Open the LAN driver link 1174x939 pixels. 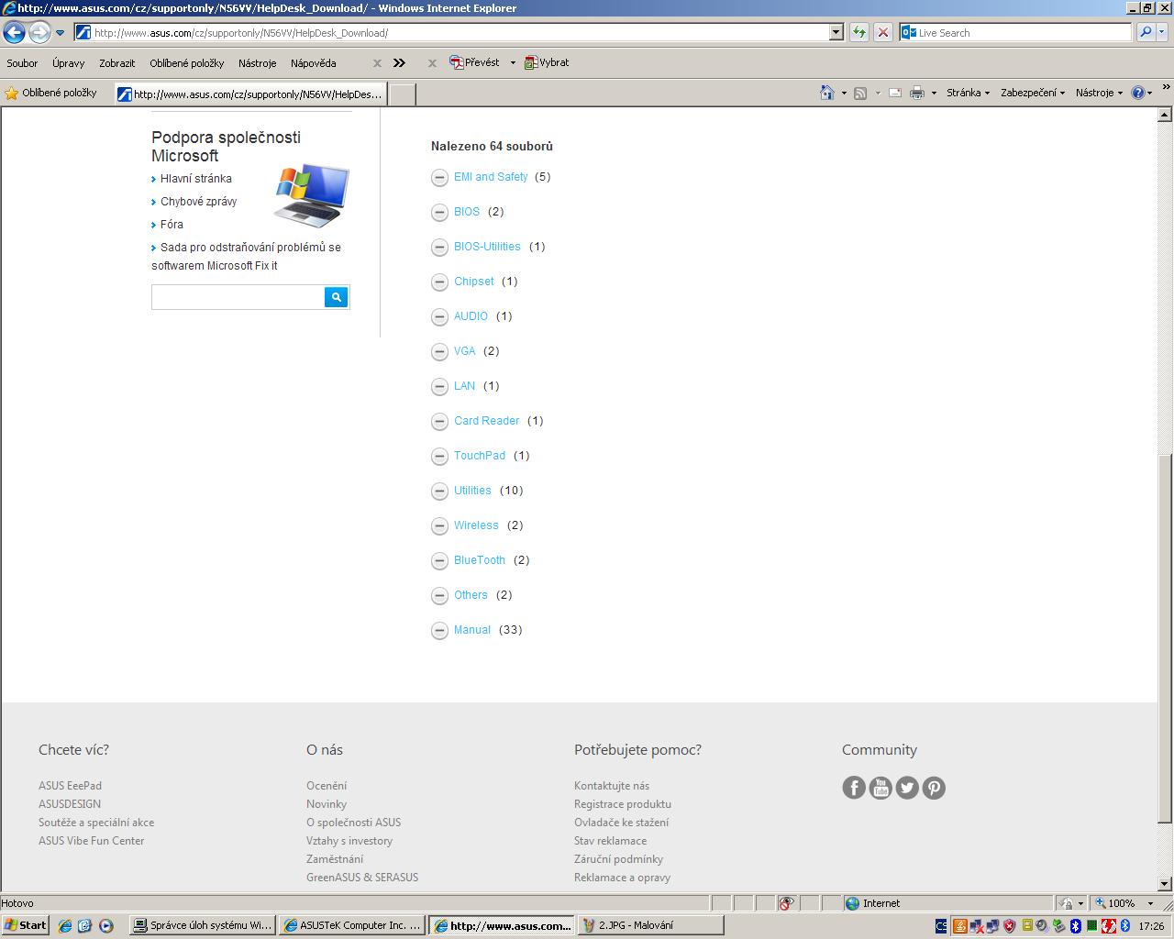click(x=465, y=386)
